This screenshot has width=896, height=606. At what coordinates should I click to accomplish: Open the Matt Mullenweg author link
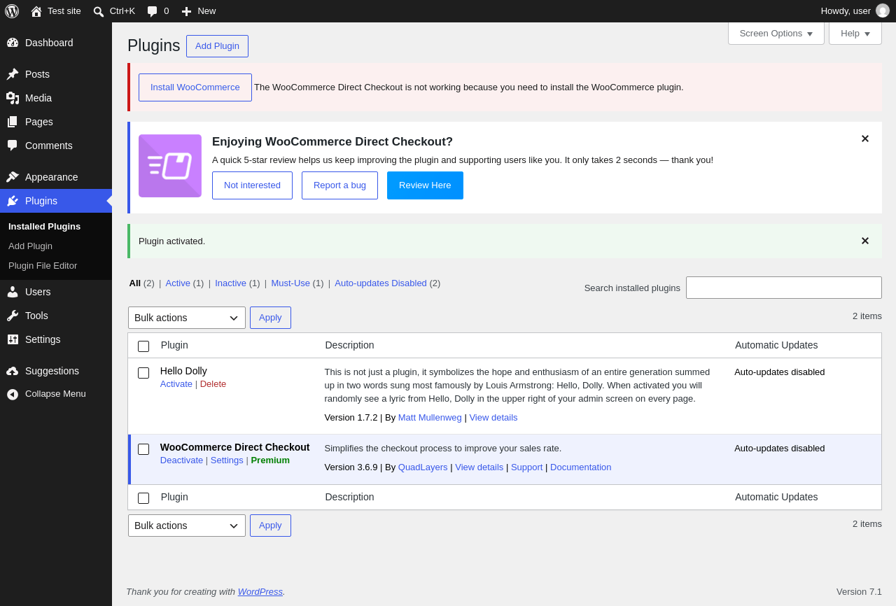tap(430, 417)
